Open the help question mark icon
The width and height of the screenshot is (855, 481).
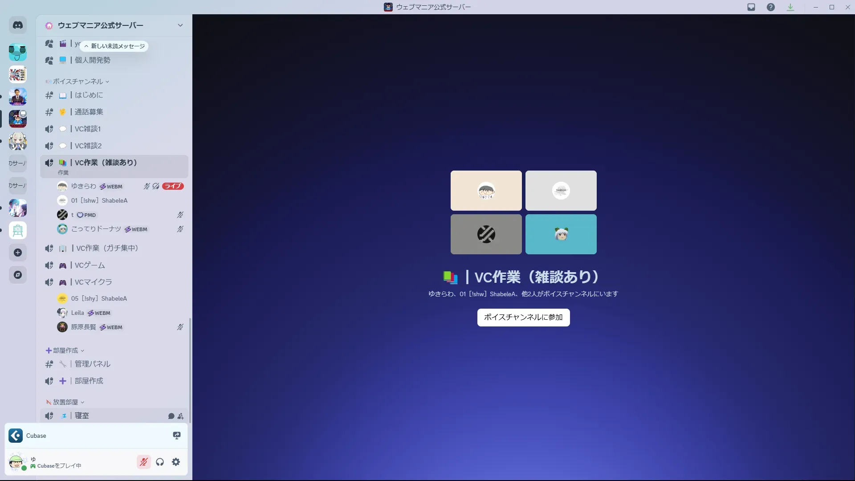click(x=771, y=7)
